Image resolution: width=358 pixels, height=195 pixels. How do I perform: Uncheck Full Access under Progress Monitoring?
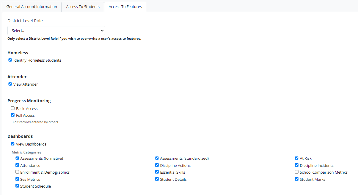13,115
